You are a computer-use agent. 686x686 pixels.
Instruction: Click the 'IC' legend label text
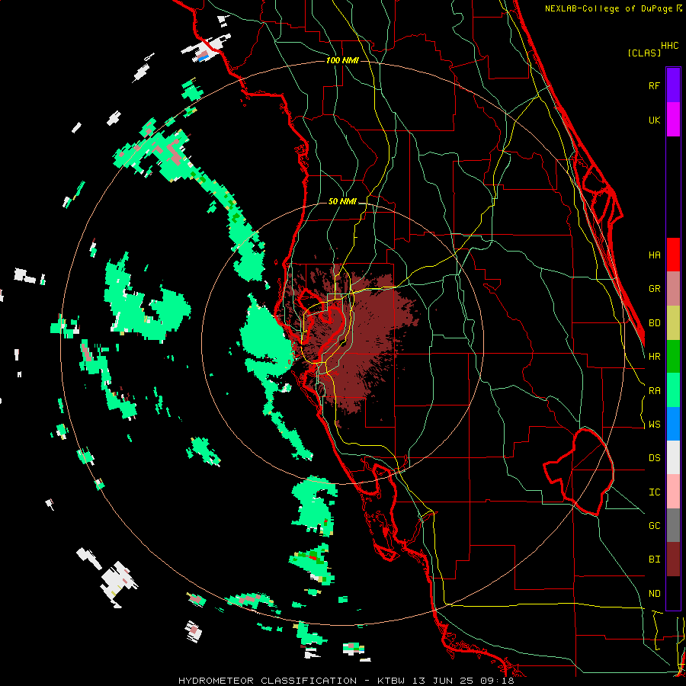(654, 492)
